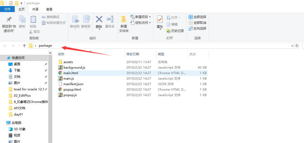Open the Quick Access Toolbar customize dropdown
The height and width of the screenshot is (143, 304).
(21, 3)
